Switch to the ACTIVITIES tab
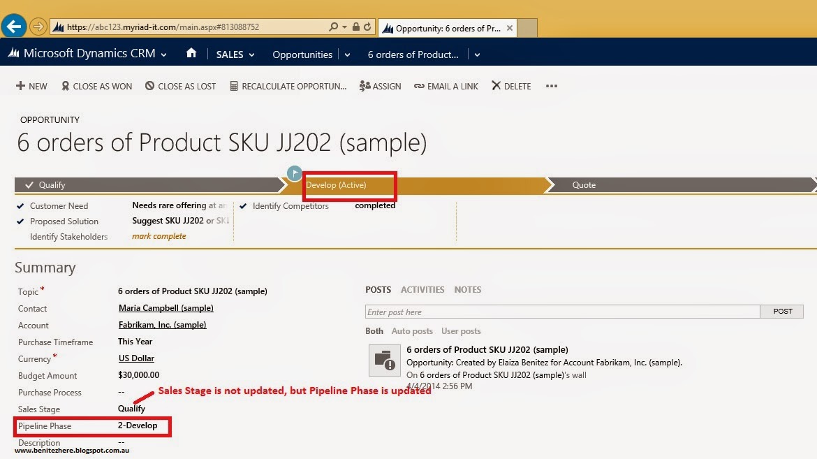 (422, 289)
